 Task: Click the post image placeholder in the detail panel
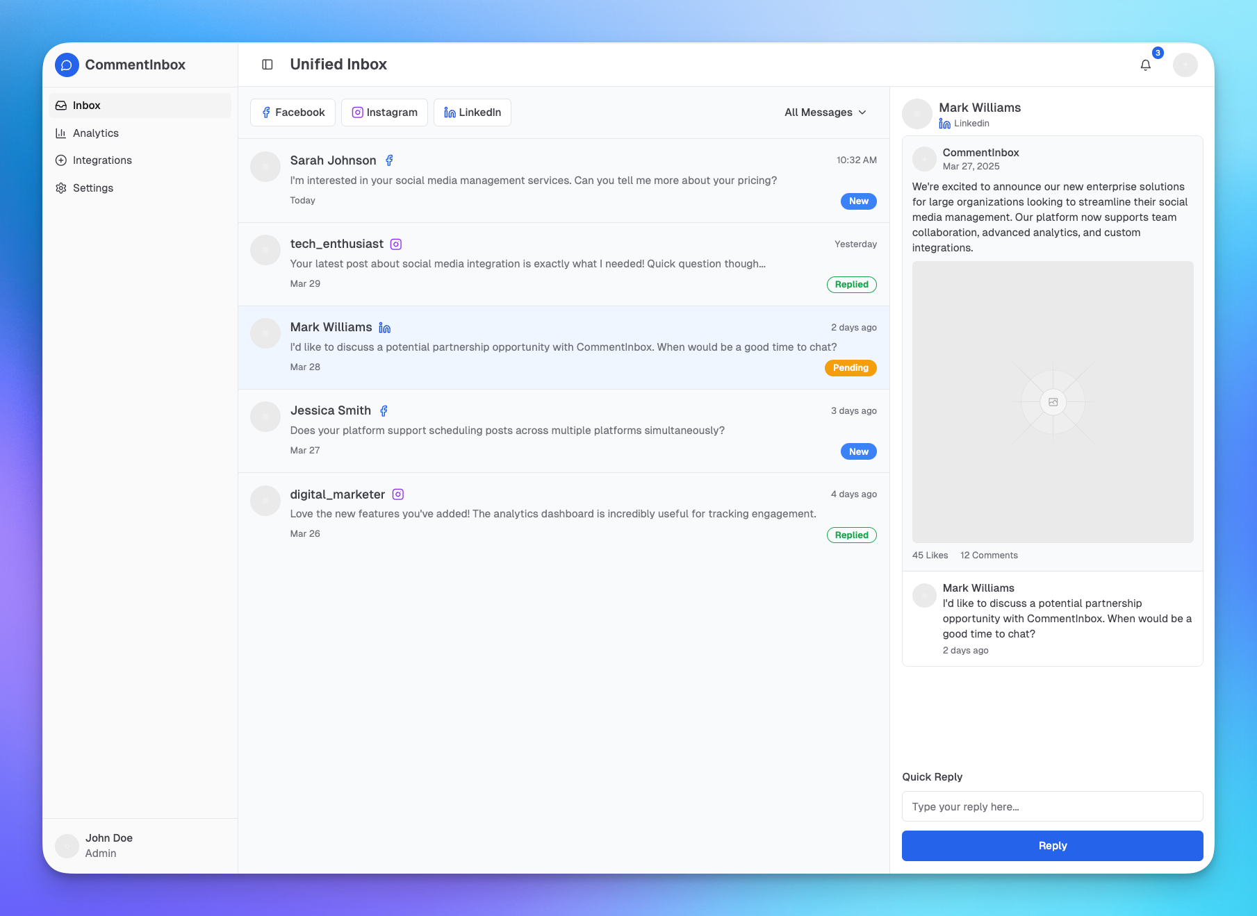click(x=1052, y=401)
